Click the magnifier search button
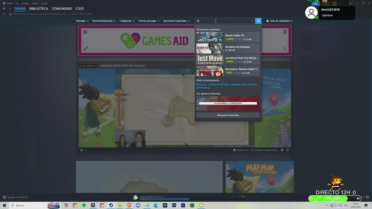372x209 pixels. [x=258, y=21]
